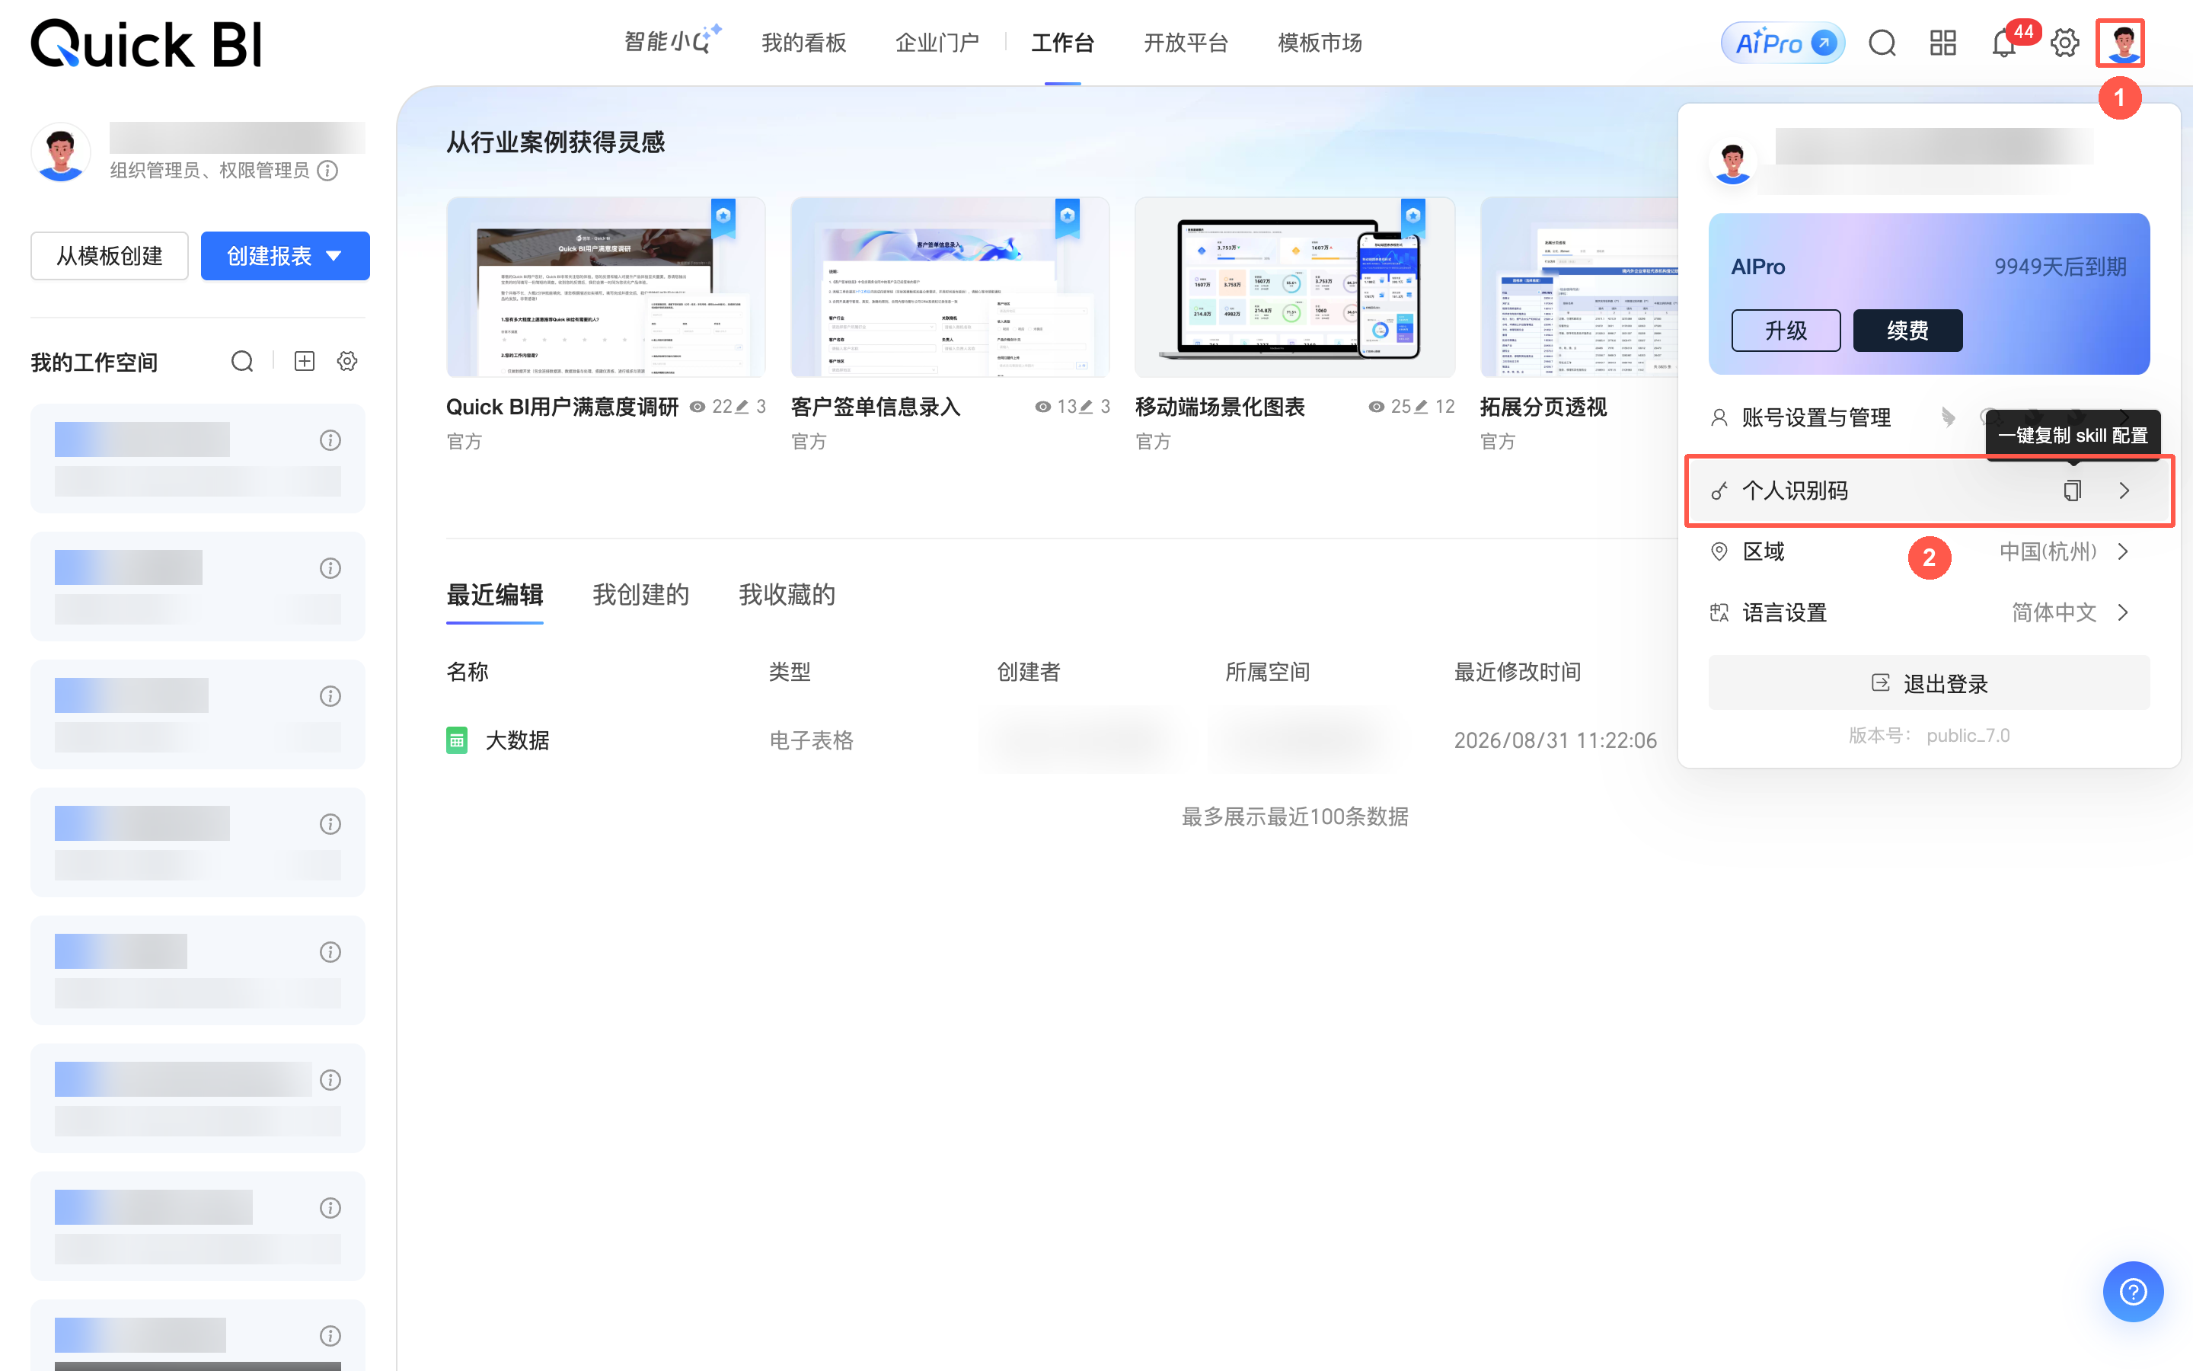Click 续费 on AIPro card
The height and width of the screenshot is (1371, 2193).
1907,330
